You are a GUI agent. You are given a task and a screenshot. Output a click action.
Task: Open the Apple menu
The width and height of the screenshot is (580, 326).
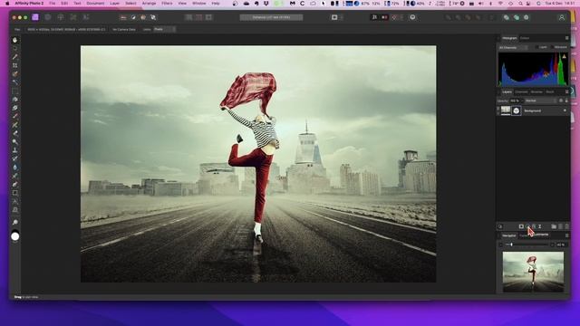point(7,4)
